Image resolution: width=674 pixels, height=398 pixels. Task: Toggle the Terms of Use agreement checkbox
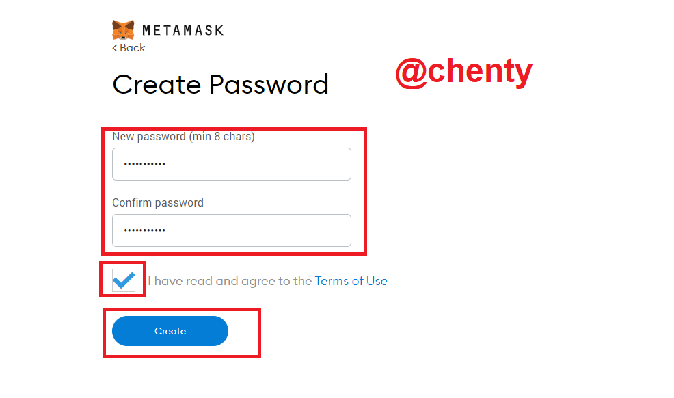coord(124,280)
